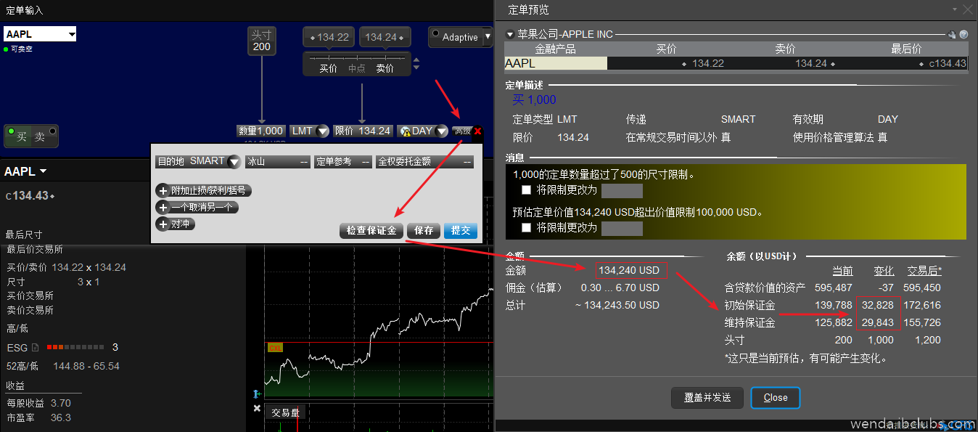Click the price chart line area
This screenshot has height=432, width=978.
[377, 323]
